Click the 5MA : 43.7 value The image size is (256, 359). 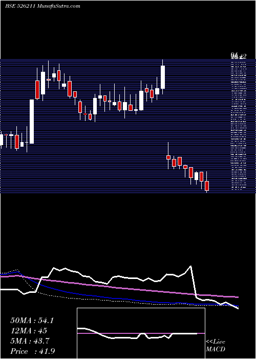(30, 341)
